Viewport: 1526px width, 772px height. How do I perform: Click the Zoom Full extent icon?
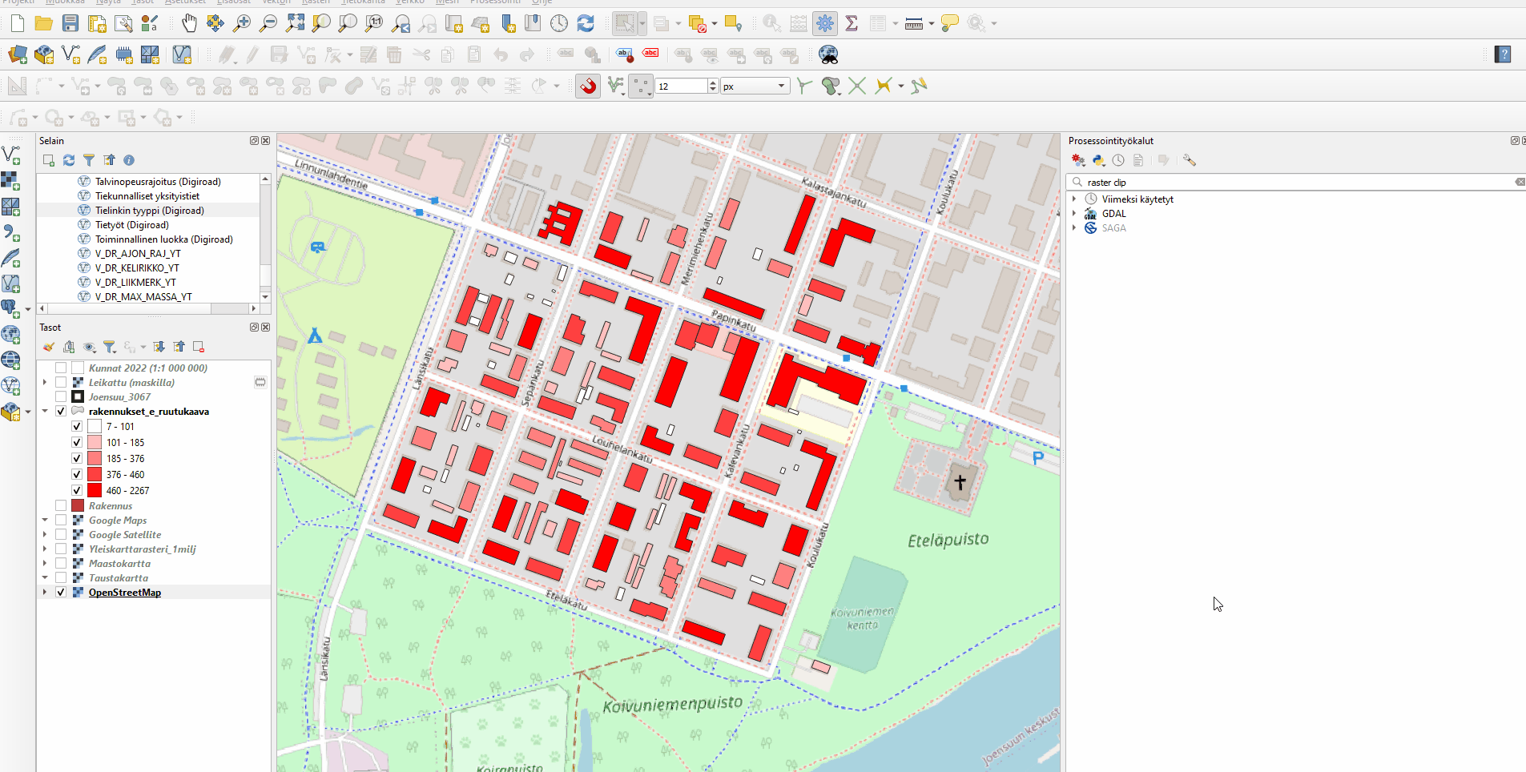click(x=295, y=23)
